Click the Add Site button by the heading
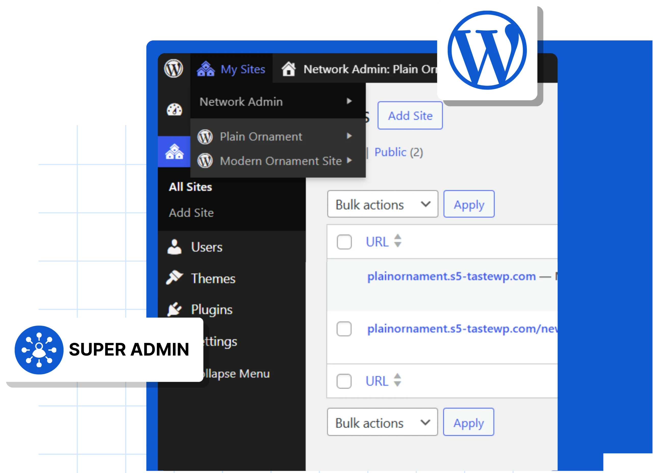 click(x=410, y=116)
